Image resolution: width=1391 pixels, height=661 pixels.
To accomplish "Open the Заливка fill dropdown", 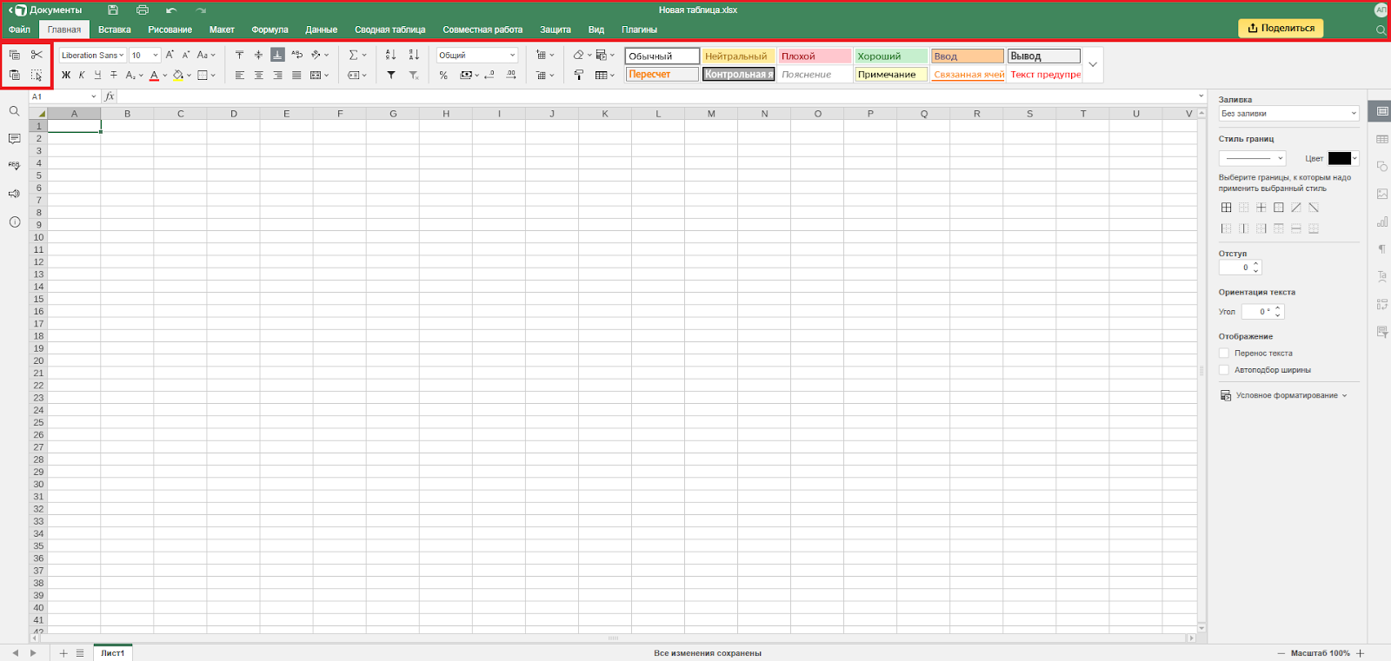I will pos(1288,114).
